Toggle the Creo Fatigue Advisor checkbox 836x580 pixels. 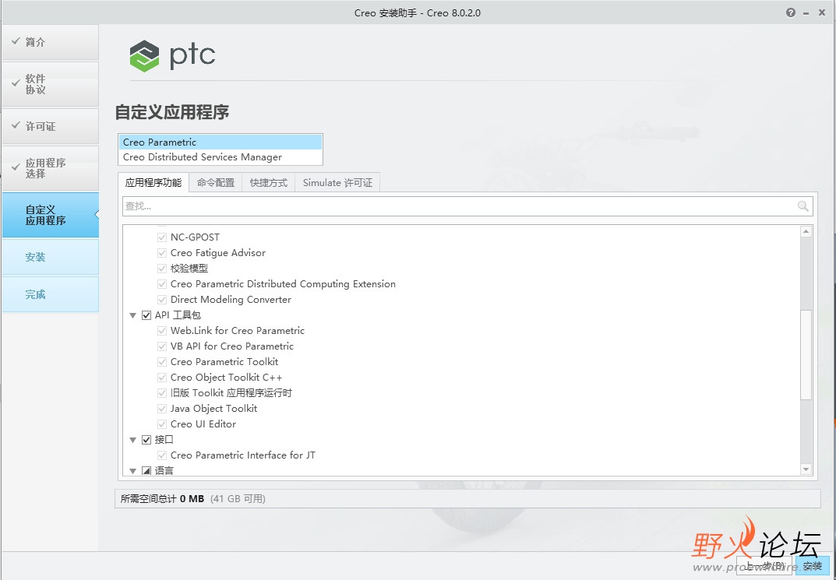tap(162, 252)
